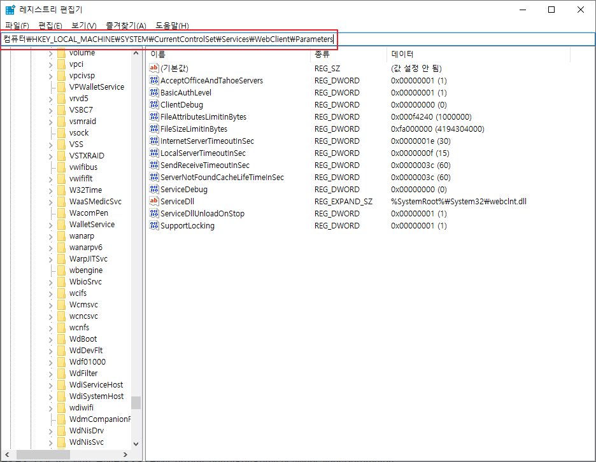Click the DWORD icon next to BasicAuthLevel
Screen dimensions: 596x462
coord(153,93)
